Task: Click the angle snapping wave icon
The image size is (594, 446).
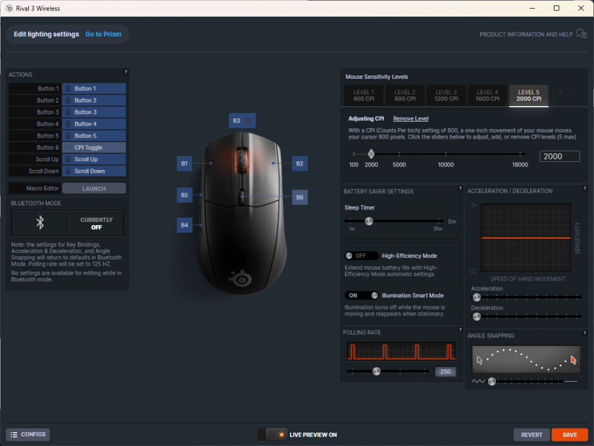Action: click(478, 381)
